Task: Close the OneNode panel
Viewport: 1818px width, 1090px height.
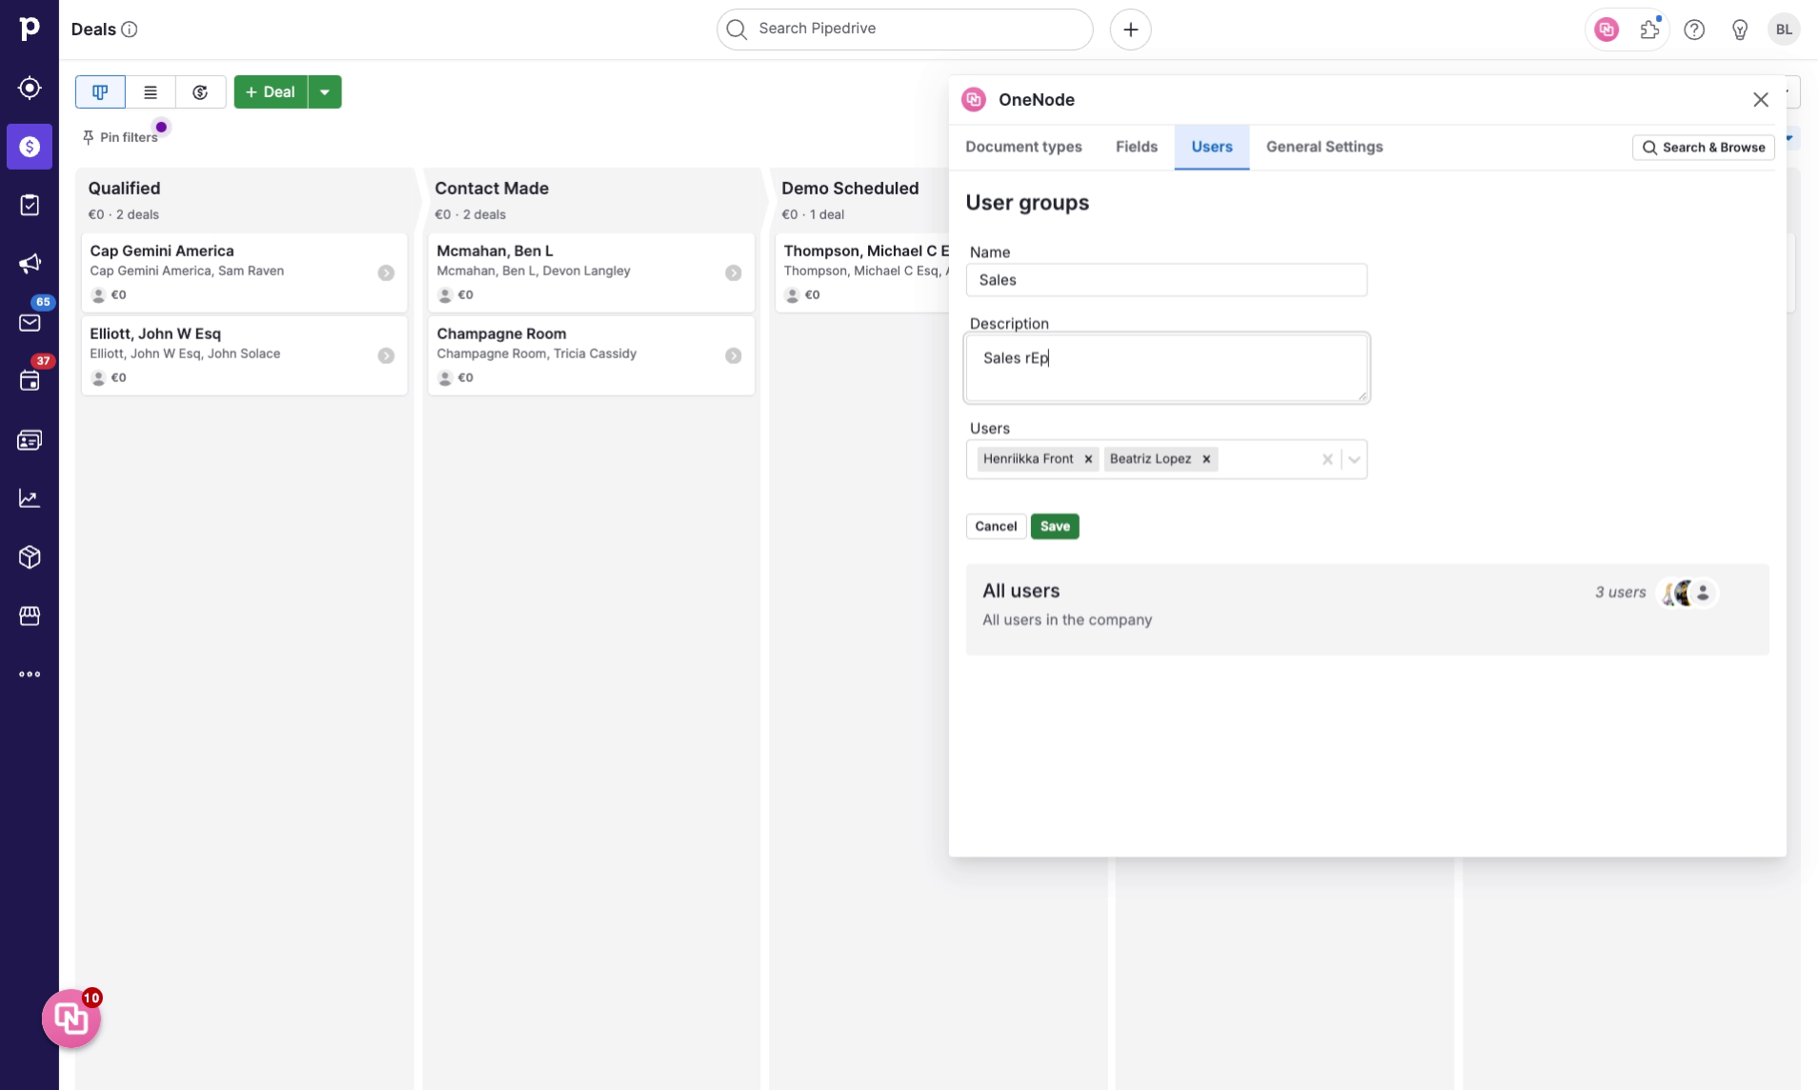Action: coord(1760,100)
